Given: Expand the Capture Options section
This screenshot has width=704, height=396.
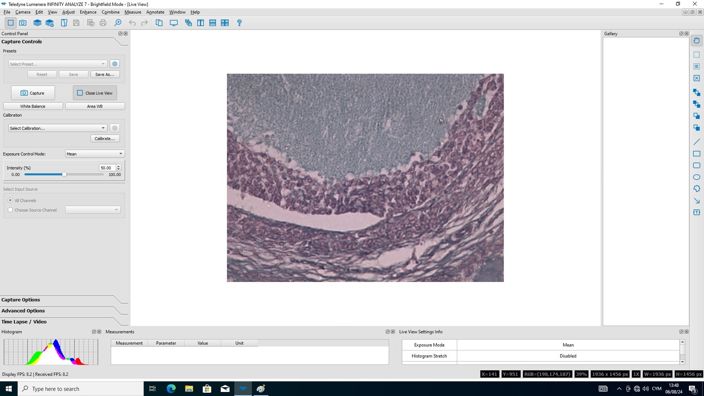Looking at the screenshot, I should (21, 300).
